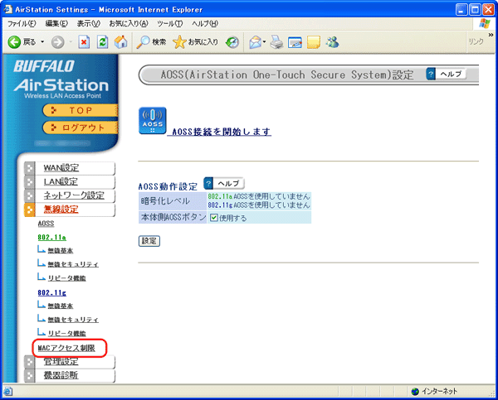Viewport: 498px width, 400px height.
Task: Click the ログアウト logout button
Action: pos(81,128)
